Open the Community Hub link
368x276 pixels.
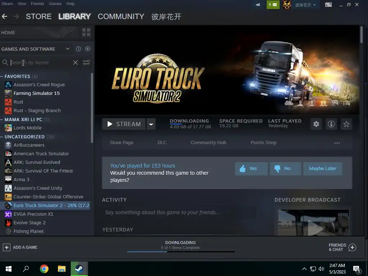tap(208, 142)
